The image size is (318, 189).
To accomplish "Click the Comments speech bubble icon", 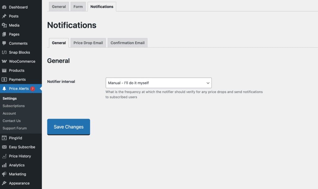I will pos(4,43).
